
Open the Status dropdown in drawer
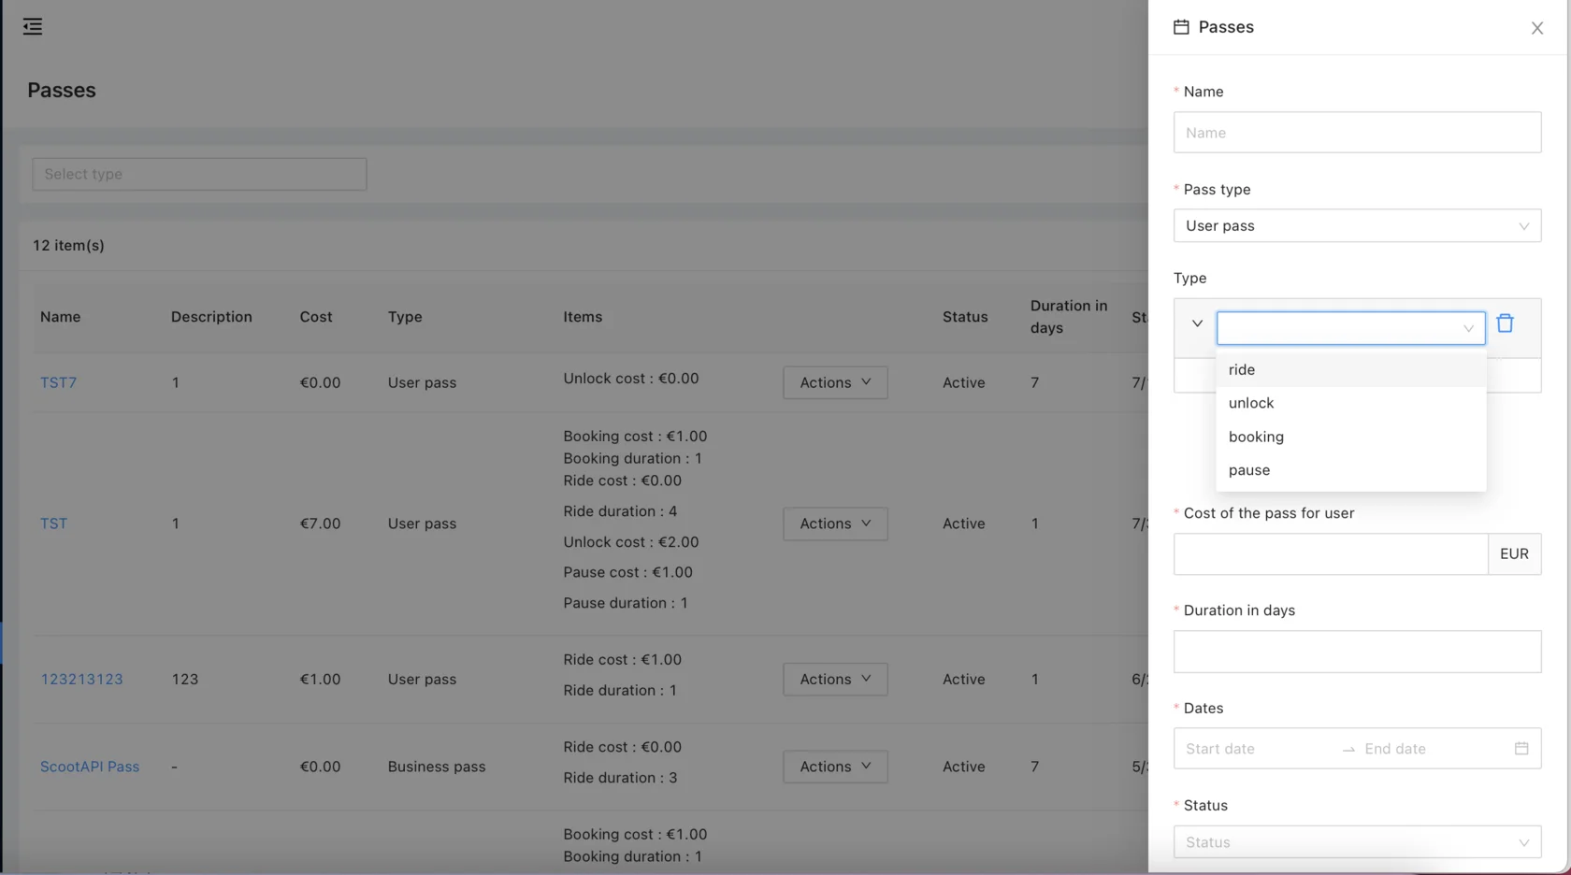1357,842
